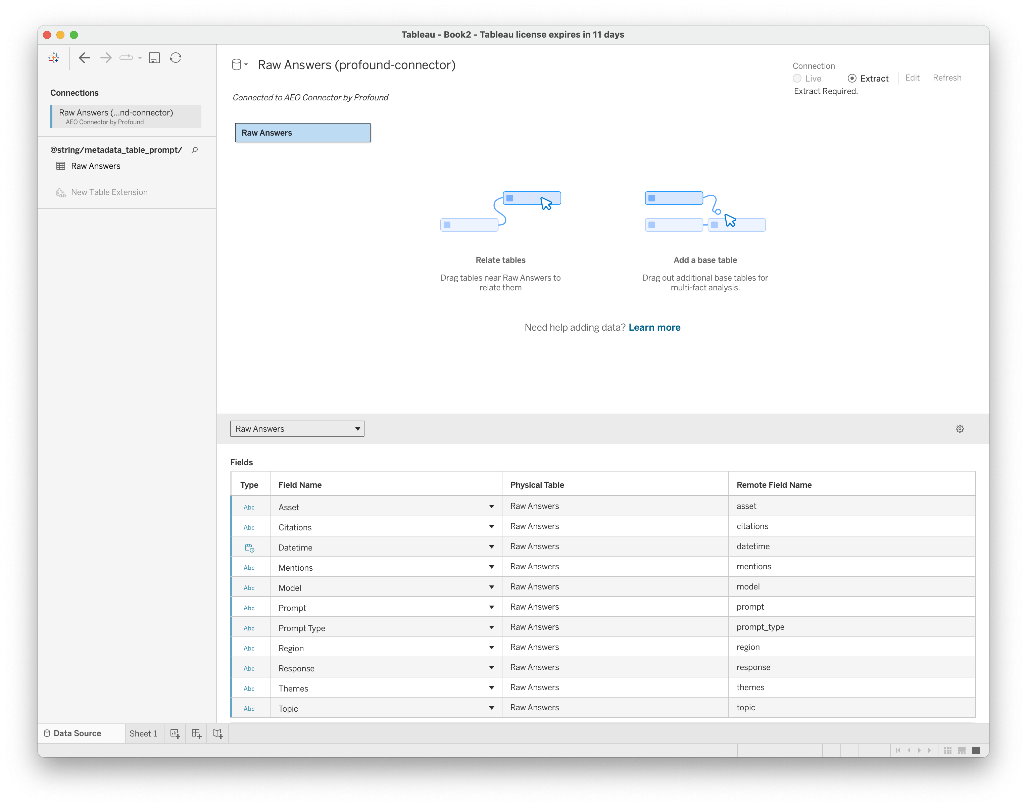
Task: Click the Abc type icon for Topic
Action: coord(249,709)
